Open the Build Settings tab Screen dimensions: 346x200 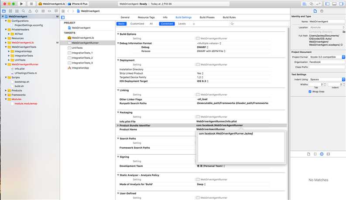(x=183, y=17)
